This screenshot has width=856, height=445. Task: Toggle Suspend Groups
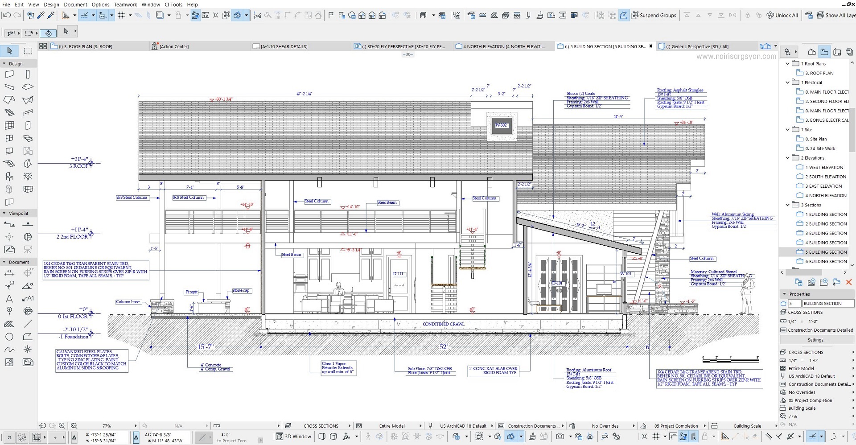[x=654, y=15]
